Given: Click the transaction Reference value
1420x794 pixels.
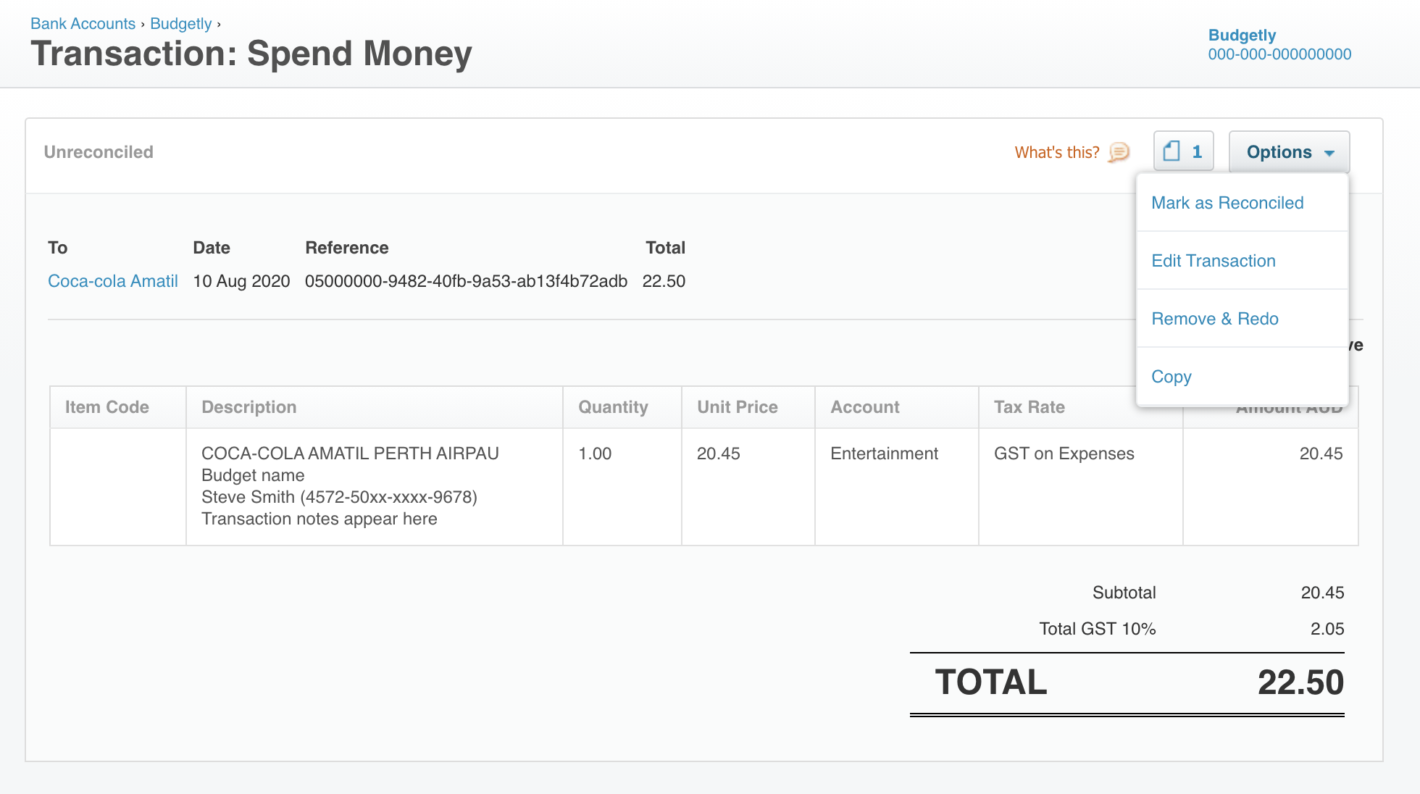Looking at the screenshot, I should (466, 281).
